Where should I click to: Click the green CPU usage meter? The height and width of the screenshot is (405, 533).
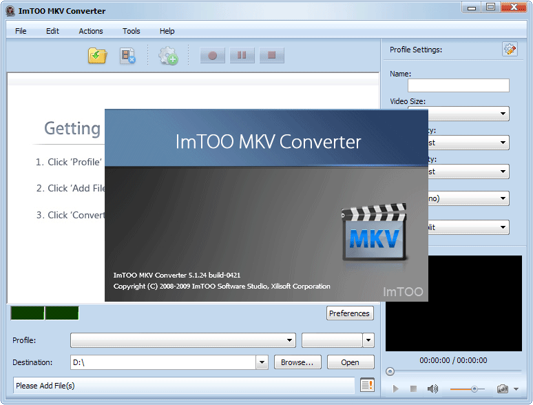tap(45, 313)
